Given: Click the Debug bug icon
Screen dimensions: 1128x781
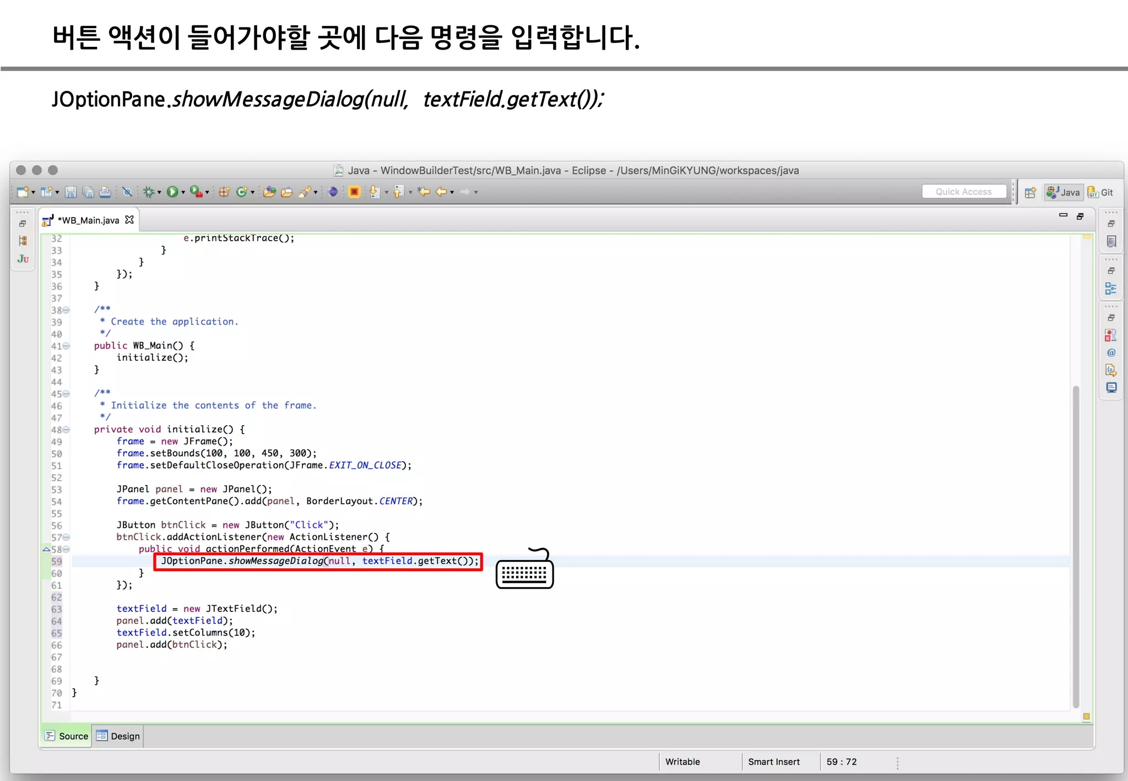Looking at the screenshot, I should tap(149, 192).
